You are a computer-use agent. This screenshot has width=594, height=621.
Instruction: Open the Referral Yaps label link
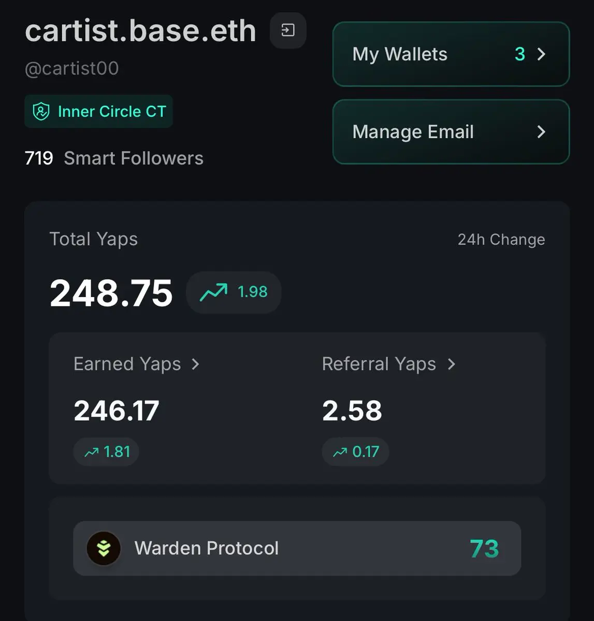click(x=379, y=364)
